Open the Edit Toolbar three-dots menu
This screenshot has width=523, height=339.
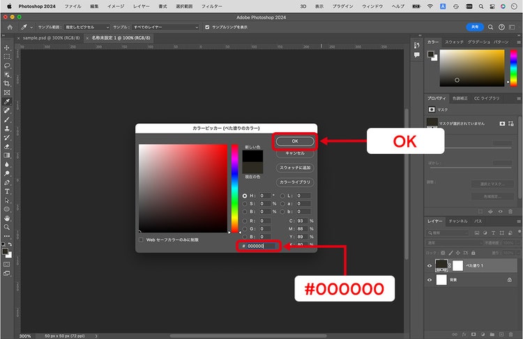(x=7, y=236)
